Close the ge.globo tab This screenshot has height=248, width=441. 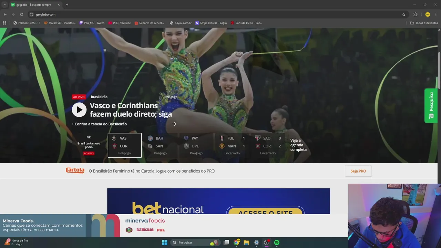59,4
